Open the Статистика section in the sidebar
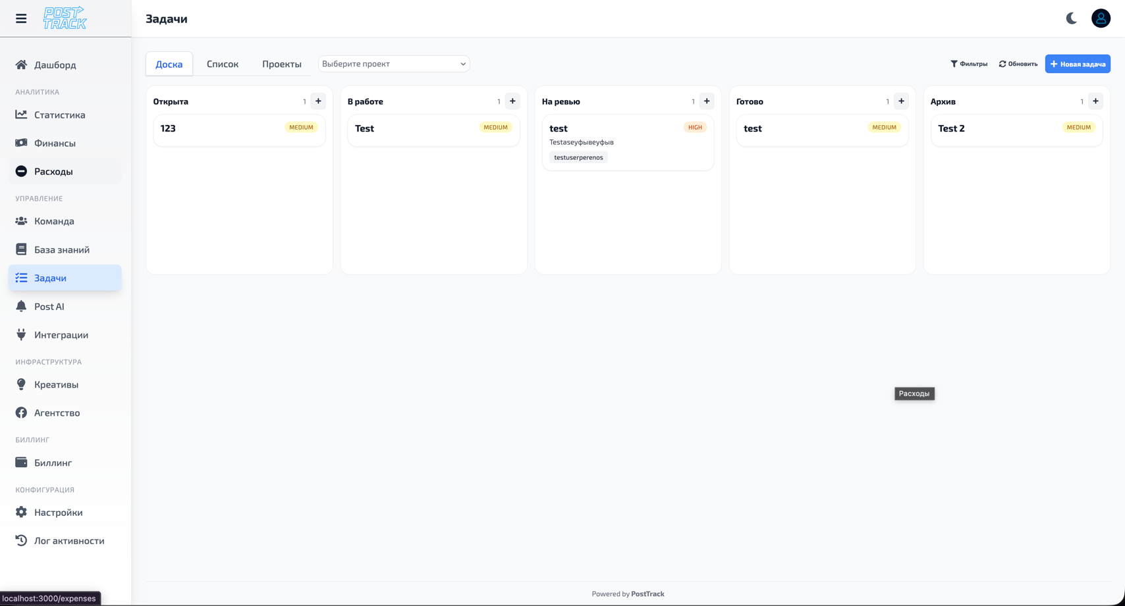This screenshot has height=606, width=1125. tap(59, 114)
